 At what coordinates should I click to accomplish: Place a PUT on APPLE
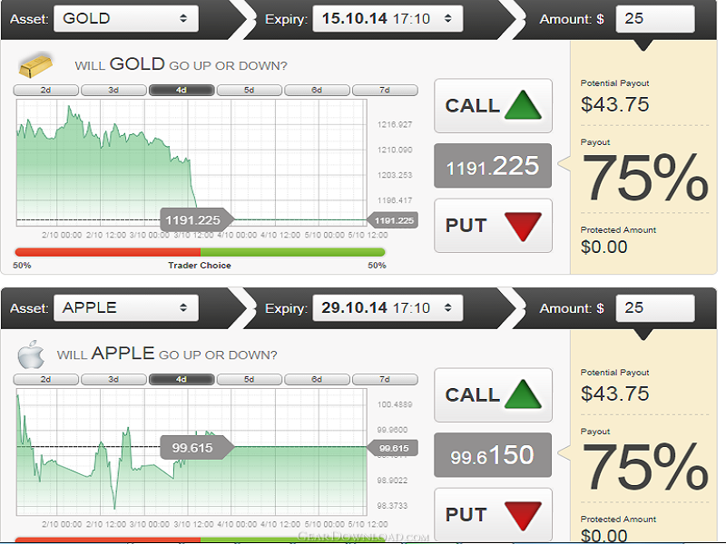click(x=493, y=515)
